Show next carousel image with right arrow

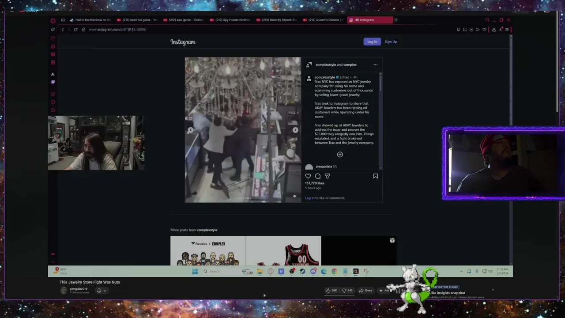pyautogui.click(x=295, y=130)
